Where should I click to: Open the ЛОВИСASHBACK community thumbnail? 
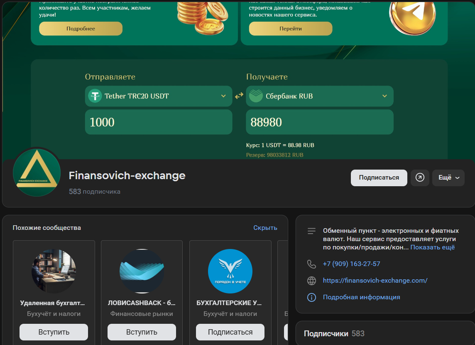pyautogui.click(x=142, y=271)
